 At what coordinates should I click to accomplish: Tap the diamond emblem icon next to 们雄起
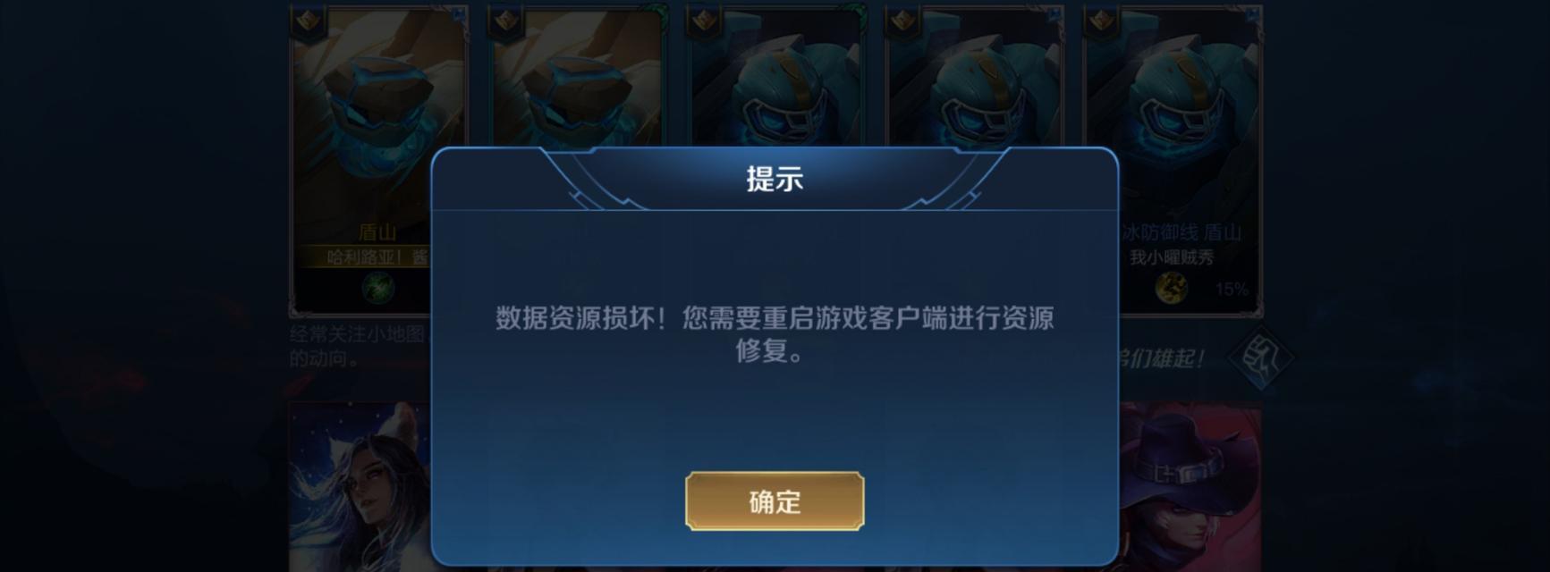pyautogui.click(x=1259, y=357)
